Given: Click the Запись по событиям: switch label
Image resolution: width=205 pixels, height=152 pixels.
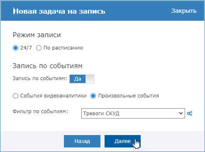Looking at the screenshot, I should (x=40, y=78).
